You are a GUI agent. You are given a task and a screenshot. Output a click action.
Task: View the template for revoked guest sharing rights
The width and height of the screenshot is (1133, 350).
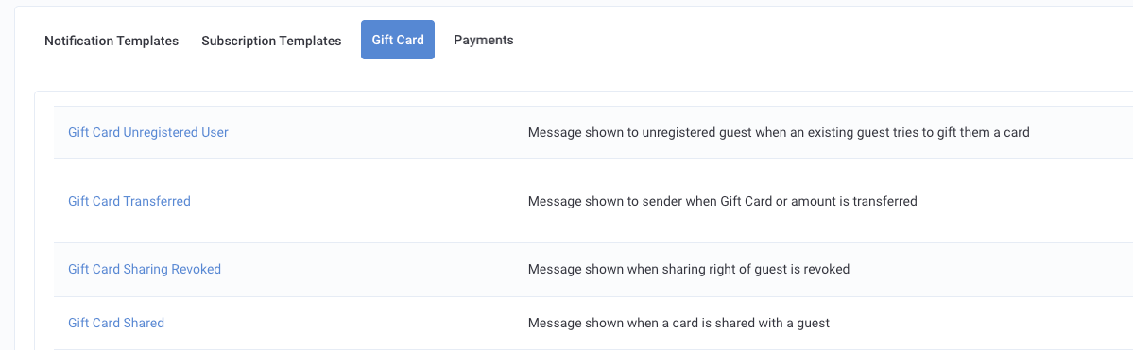click(145, 269)
